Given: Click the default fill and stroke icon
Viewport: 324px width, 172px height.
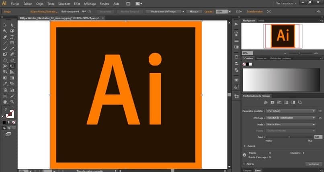Looking at the screenshot, I should [3, 117].
